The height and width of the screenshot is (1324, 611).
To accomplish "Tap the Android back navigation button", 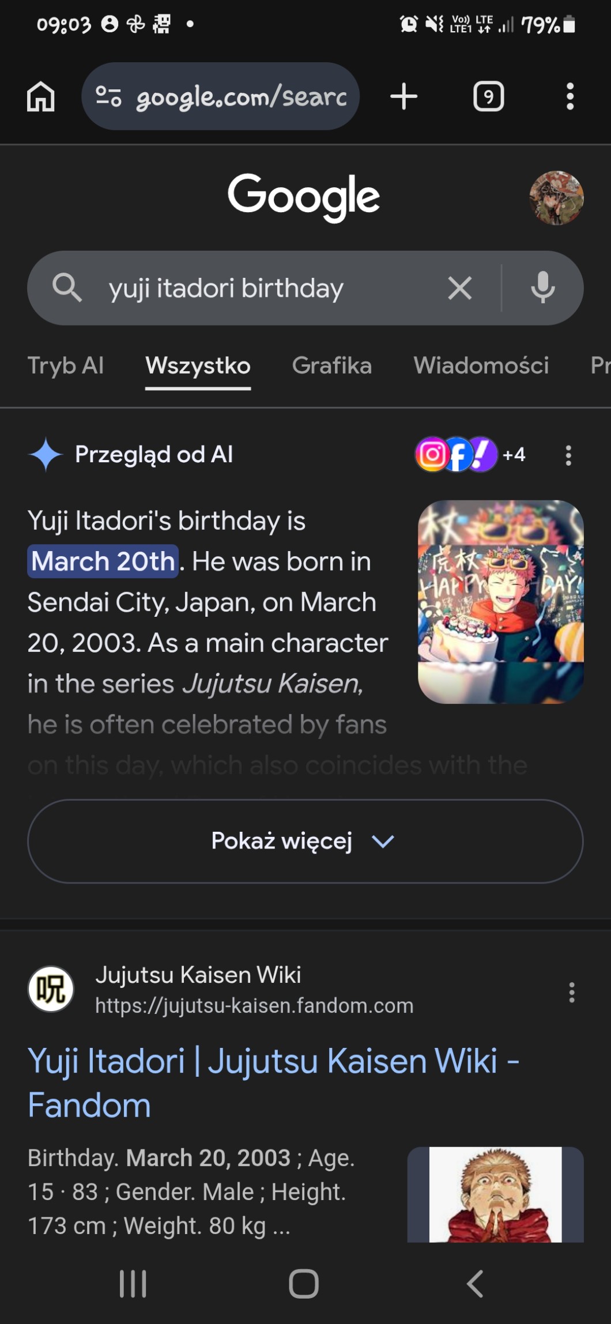I will point(474,1284).
